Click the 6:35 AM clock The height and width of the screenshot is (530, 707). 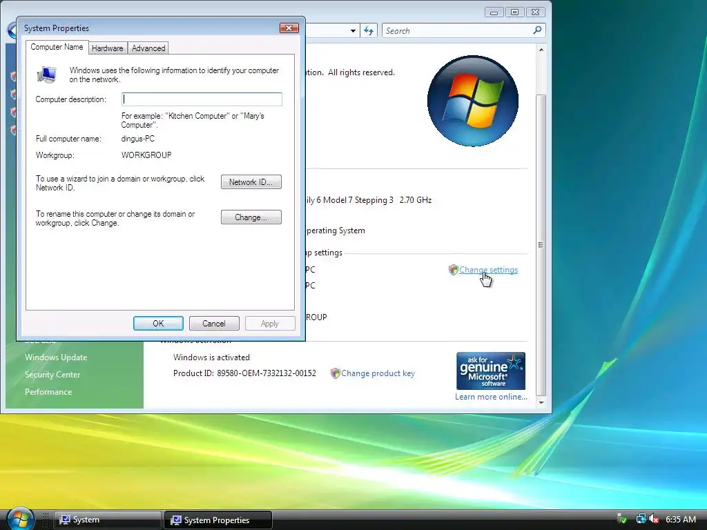[681, 519]
